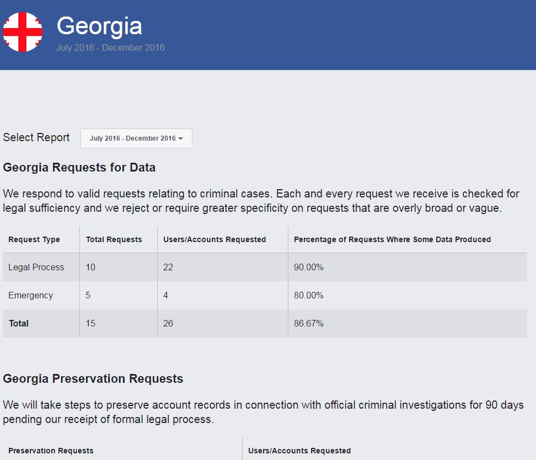The width and height of the screenshot is (536, 460).
Task: Open the July 2016 - December 2016 report dropdown
Action: pyautogui.click(x=136, y=138)
